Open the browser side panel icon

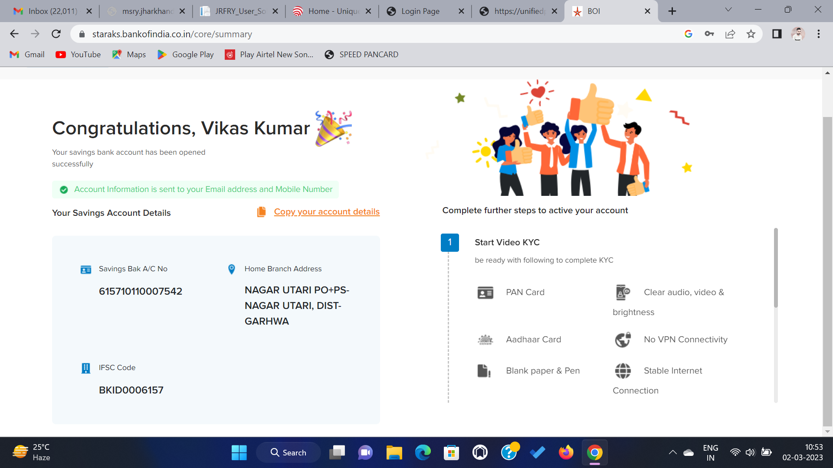(777, 34)
